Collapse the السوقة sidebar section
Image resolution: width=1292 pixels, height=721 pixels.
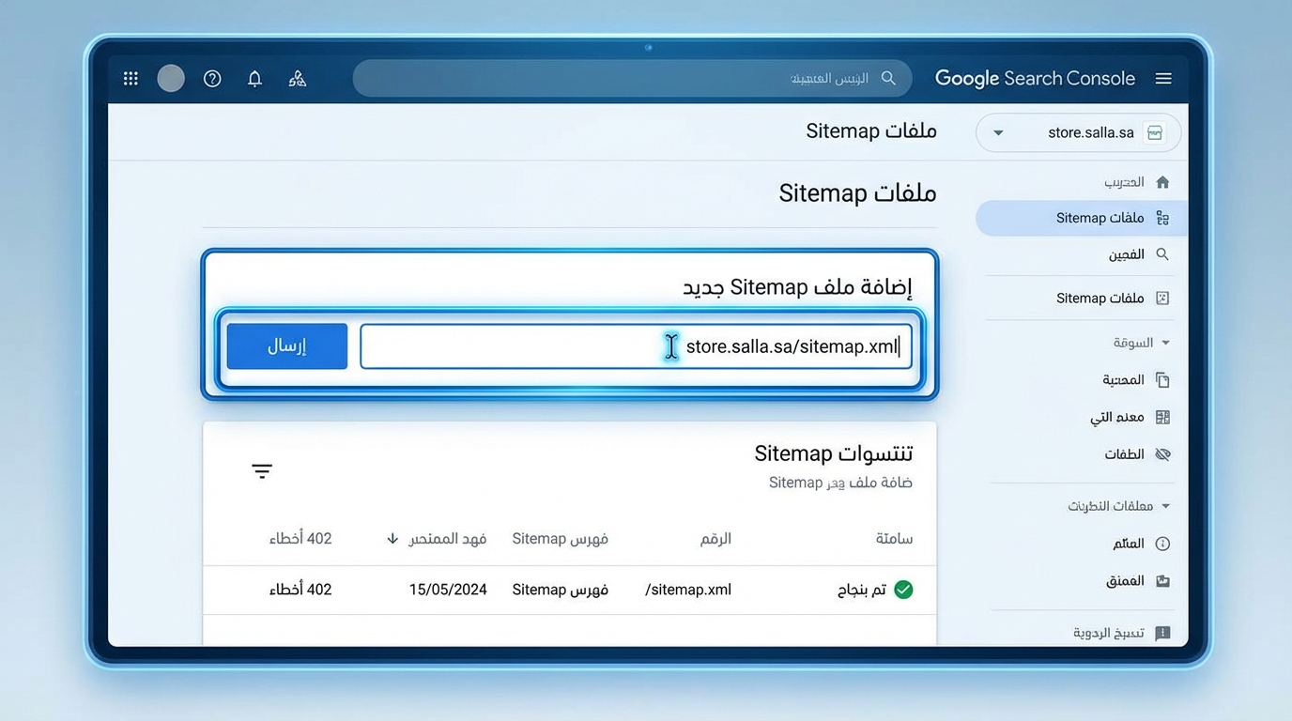coord(1166,343)
